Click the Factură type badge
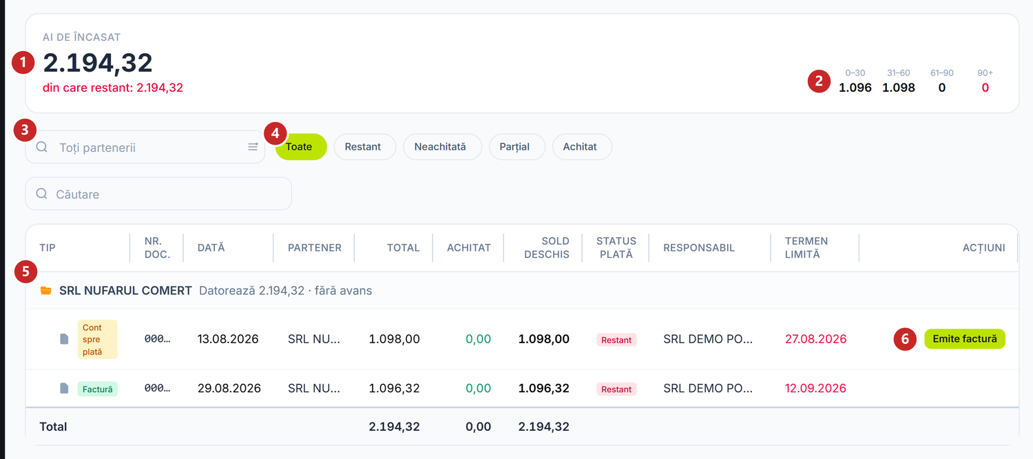Screen dimensions: 1033x459 97,389
